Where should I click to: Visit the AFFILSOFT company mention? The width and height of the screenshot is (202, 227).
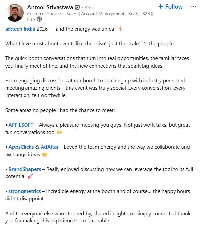coord(21,125)
